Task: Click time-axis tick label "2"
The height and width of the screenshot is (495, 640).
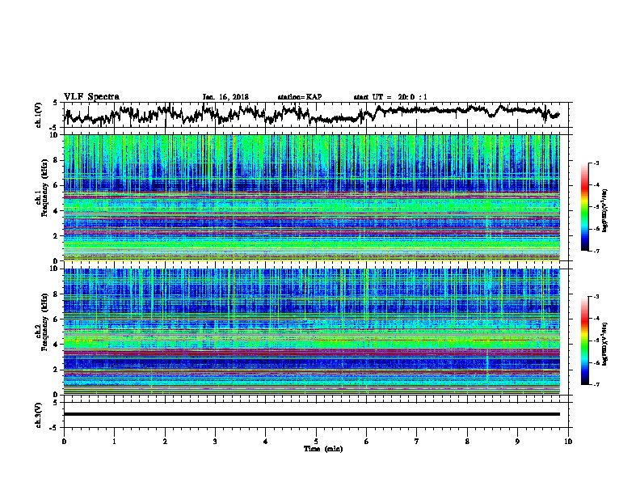Action: [165, 441]
